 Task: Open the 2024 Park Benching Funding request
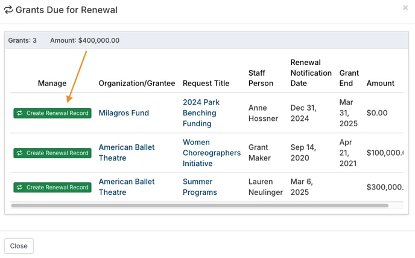tap(201, 113)
